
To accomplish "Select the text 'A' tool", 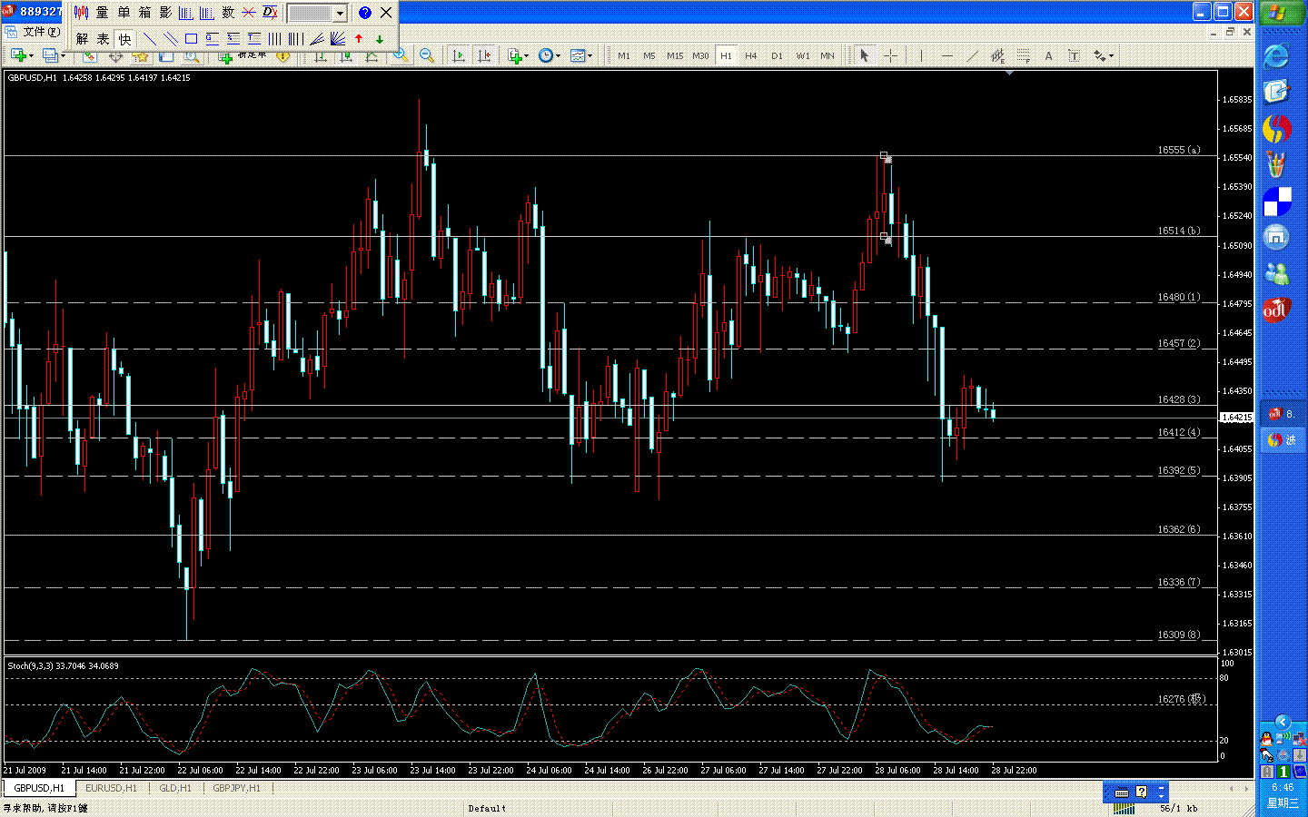I will click(x=1048, y=56).
